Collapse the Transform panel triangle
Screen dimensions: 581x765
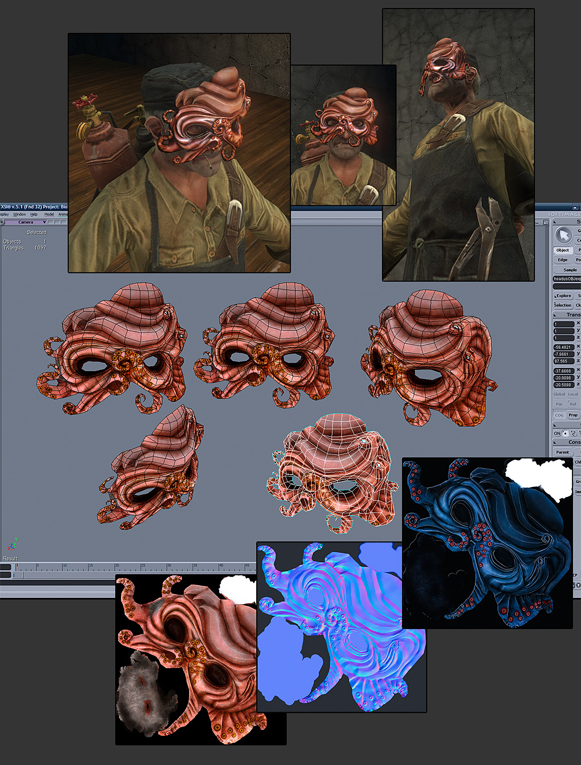(555, 315)
